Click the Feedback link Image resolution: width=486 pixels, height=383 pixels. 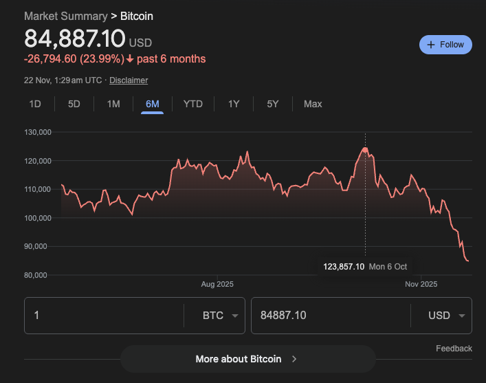454,349
